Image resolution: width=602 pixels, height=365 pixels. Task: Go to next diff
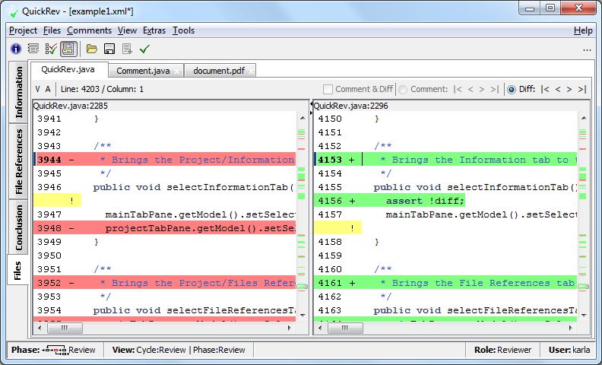tap(569, 89)
